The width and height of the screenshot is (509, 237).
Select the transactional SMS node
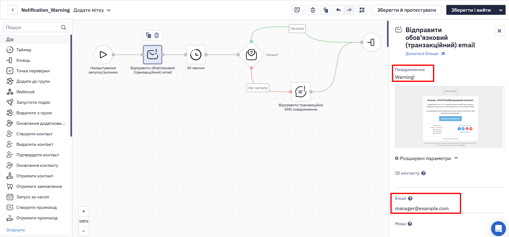pos(301,92)
